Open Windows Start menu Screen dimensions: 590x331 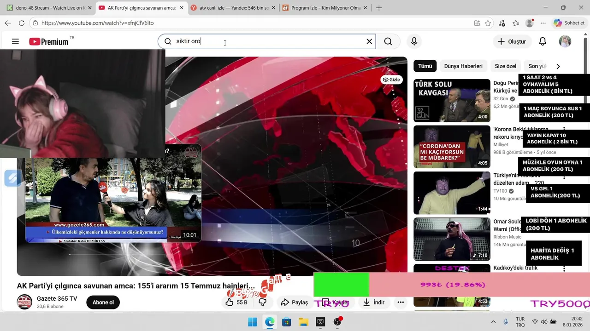click(253, 322)
